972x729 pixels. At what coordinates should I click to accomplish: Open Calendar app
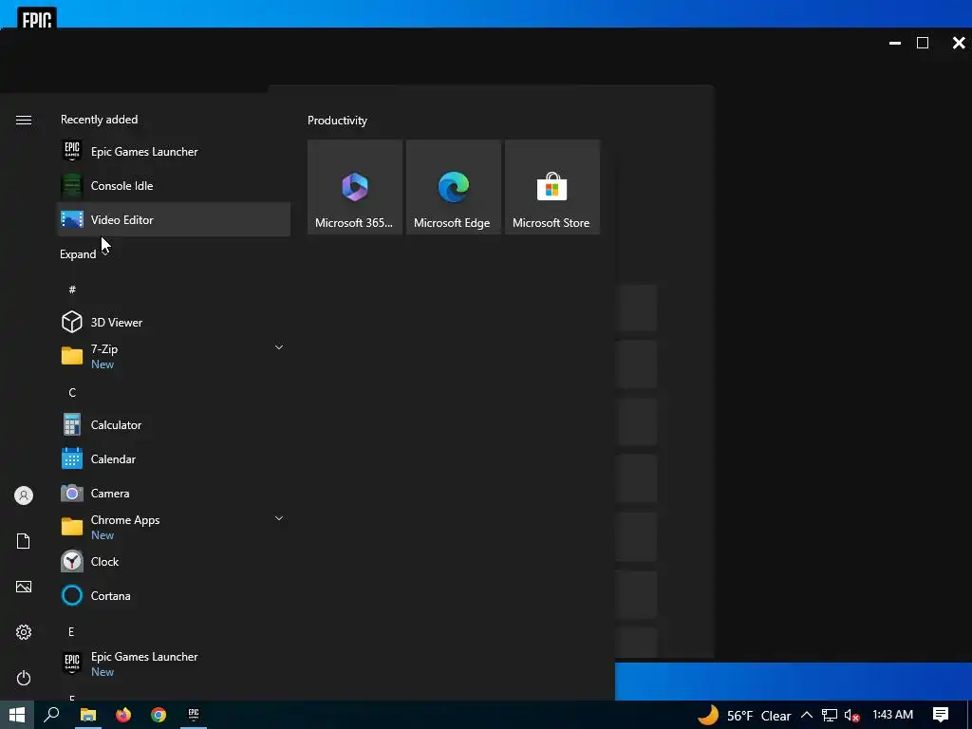(x=174, y=458)
